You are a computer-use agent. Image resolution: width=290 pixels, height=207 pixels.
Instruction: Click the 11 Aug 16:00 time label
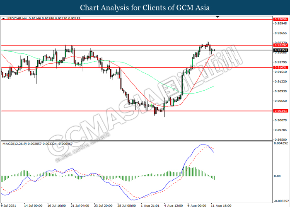(221, 205)
